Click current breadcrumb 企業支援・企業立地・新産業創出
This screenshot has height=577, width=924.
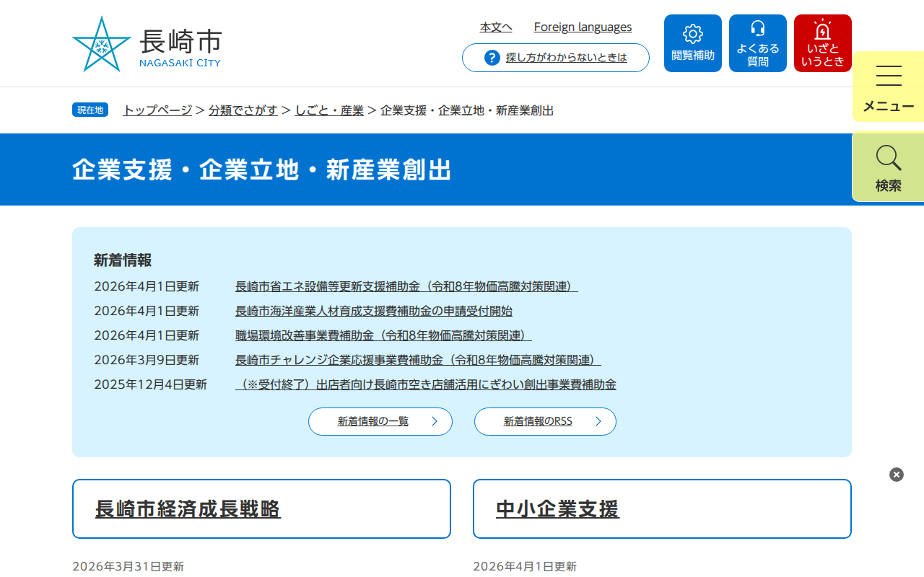pos(467,110)
